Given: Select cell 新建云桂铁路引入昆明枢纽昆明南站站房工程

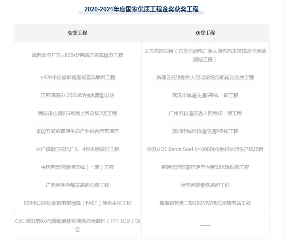Looking at the screenshot, I should (205, 77).
